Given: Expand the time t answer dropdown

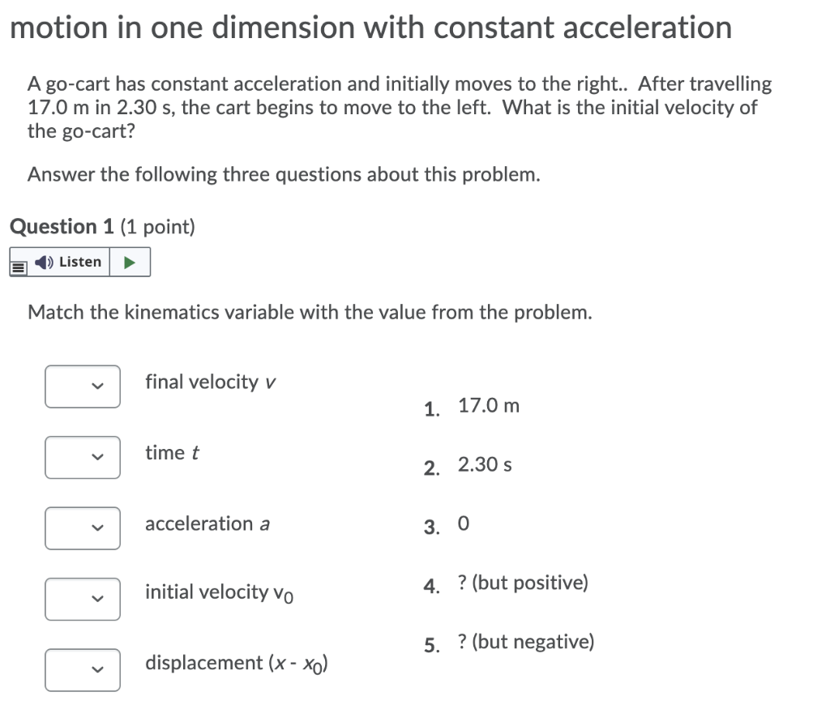Looking at the screenshot, I should 82,457.
